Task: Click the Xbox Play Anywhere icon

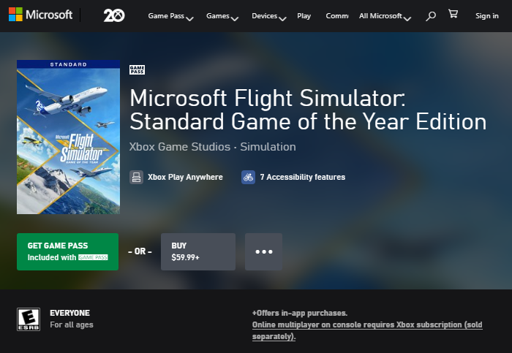Action: point(136,177)
